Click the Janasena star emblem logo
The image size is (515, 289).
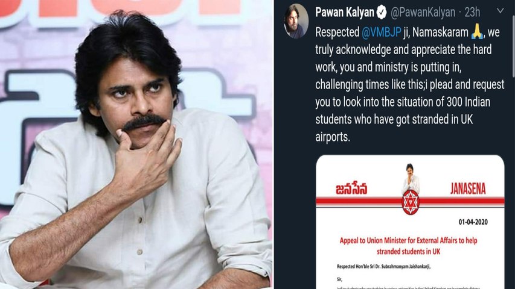[410, 202]
